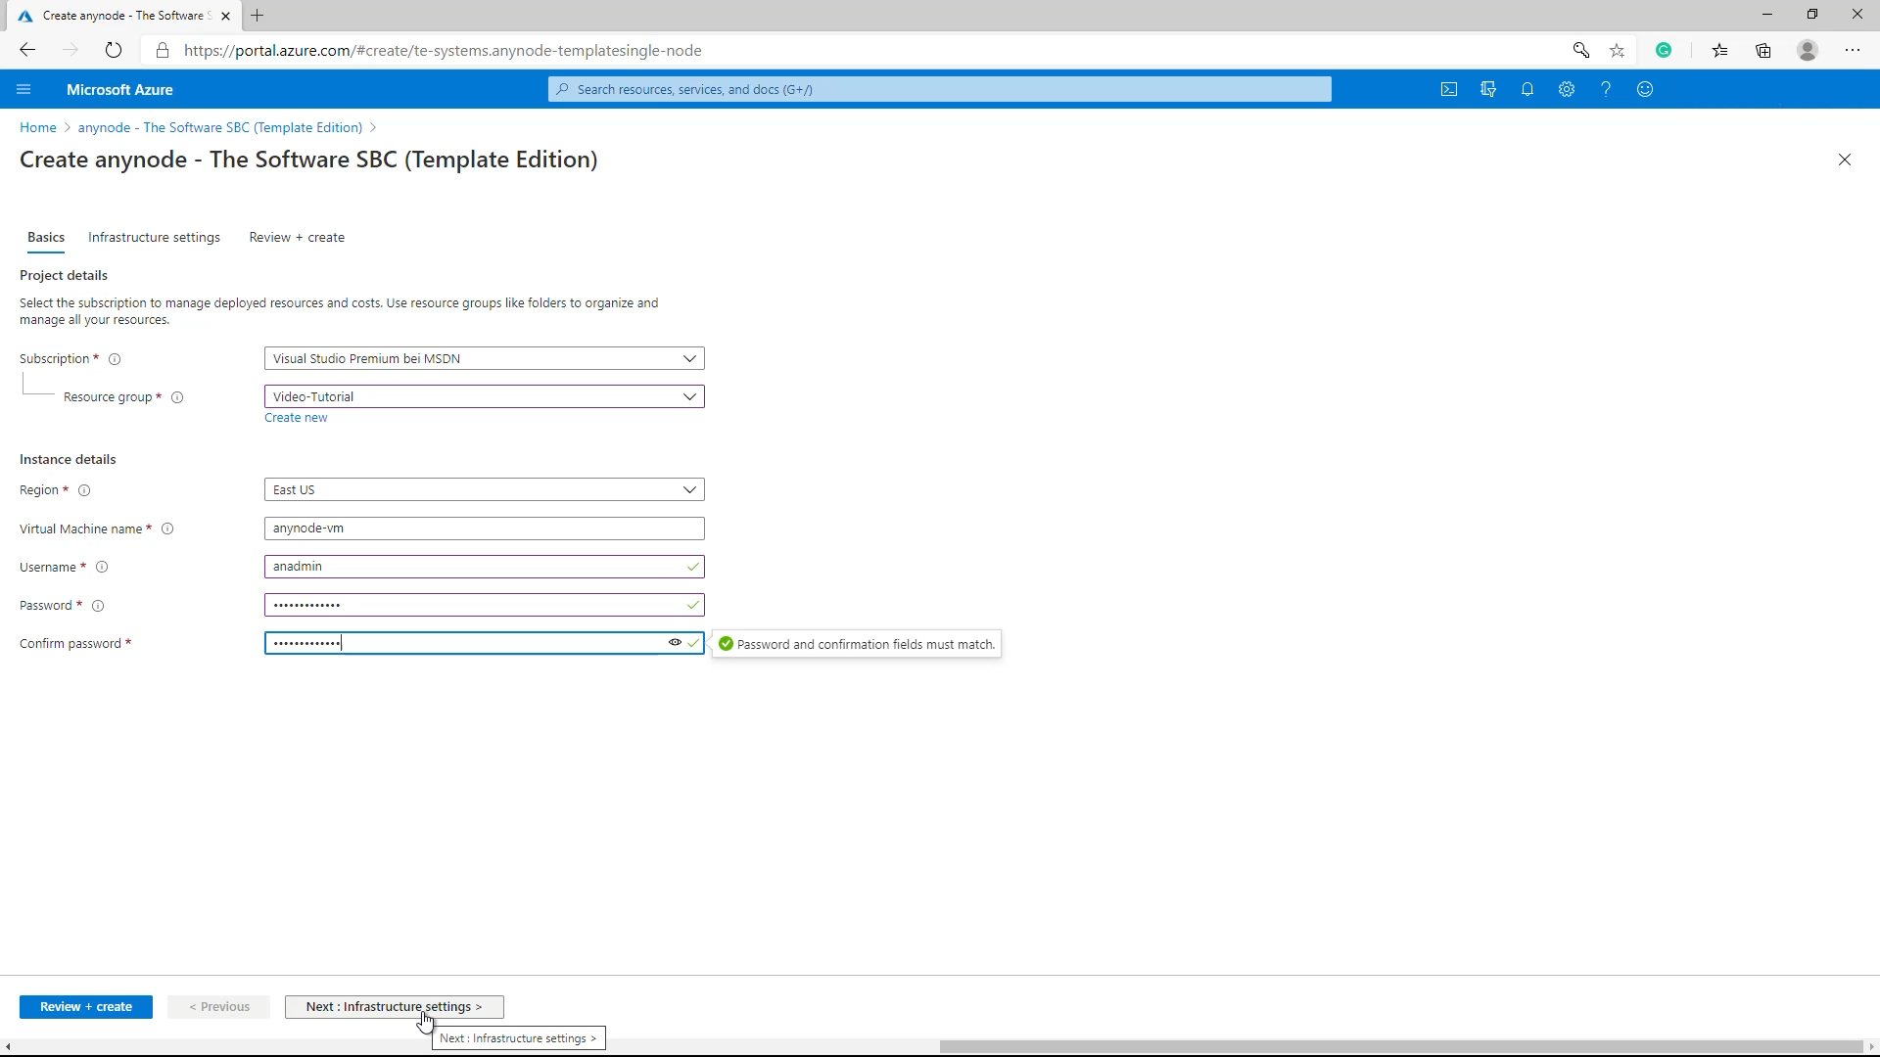This screenshot has width=1880, height=1057.
Task: Open Directory and subscription filter icon
Action: click(1488, 89)
